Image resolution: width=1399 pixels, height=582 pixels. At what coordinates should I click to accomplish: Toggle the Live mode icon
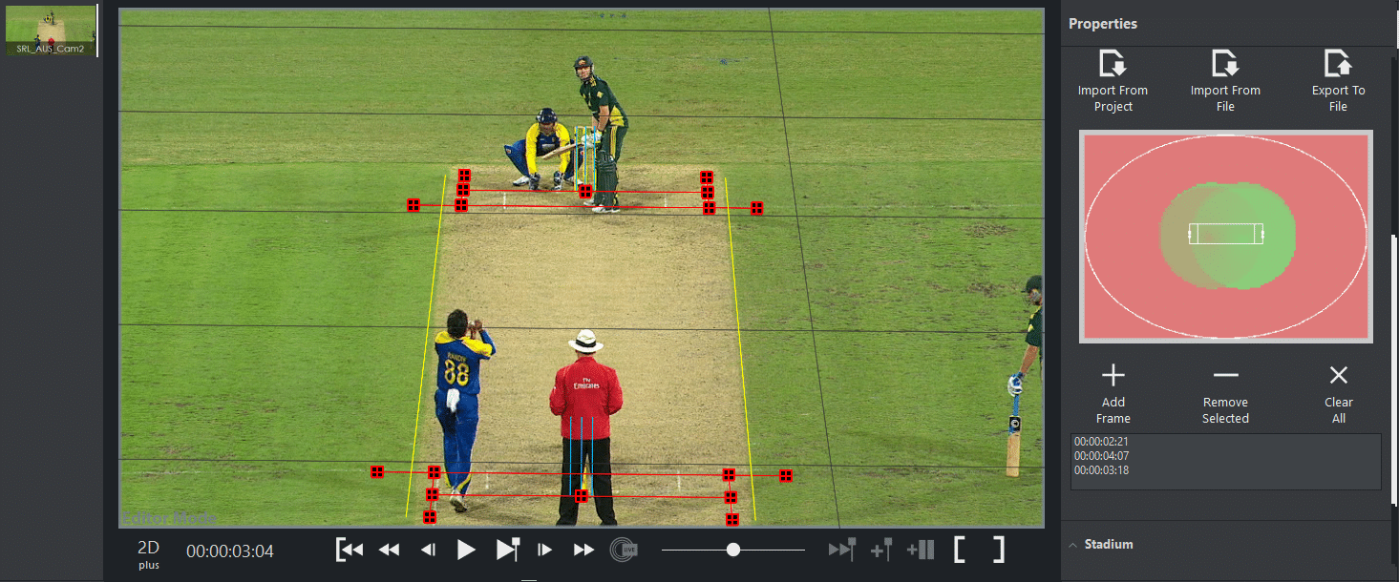click(624, 550)
